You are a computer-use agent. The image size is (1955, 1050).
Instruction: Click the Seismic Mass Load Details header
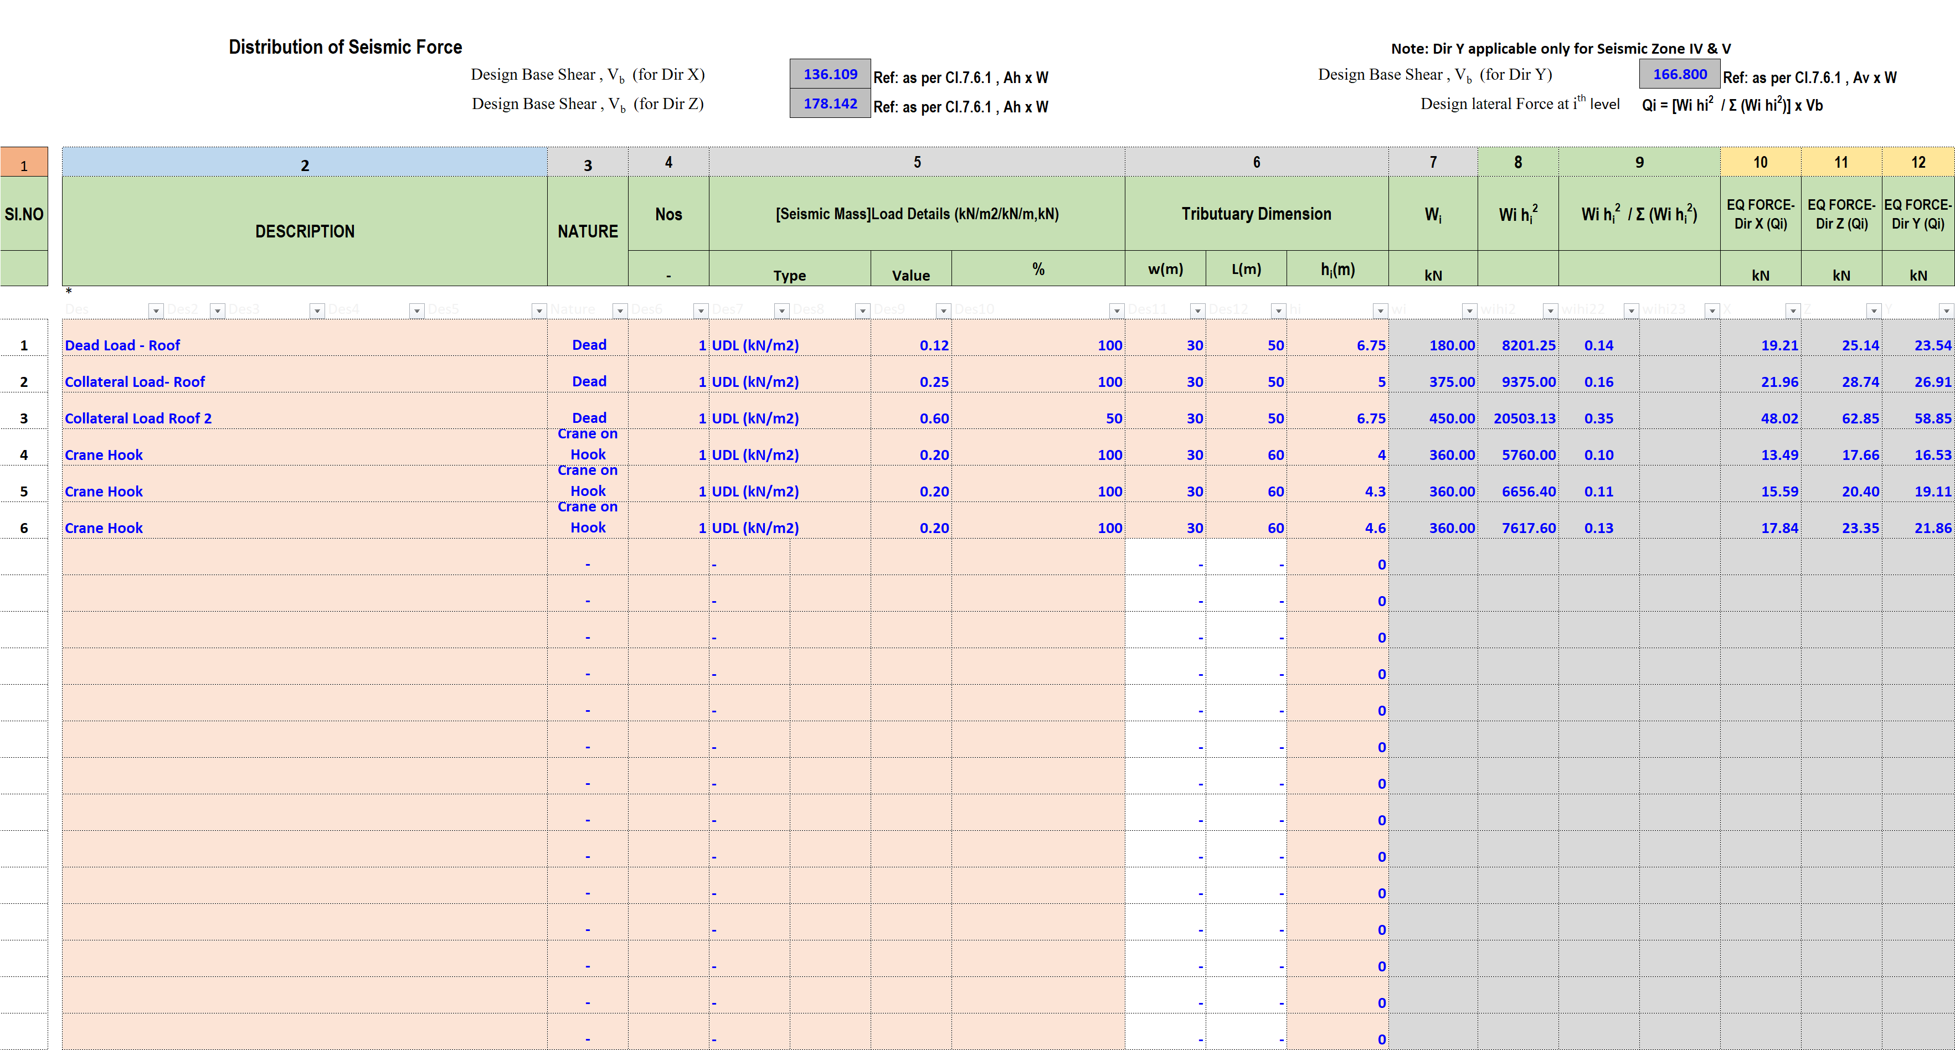click(x=917, y=214)
